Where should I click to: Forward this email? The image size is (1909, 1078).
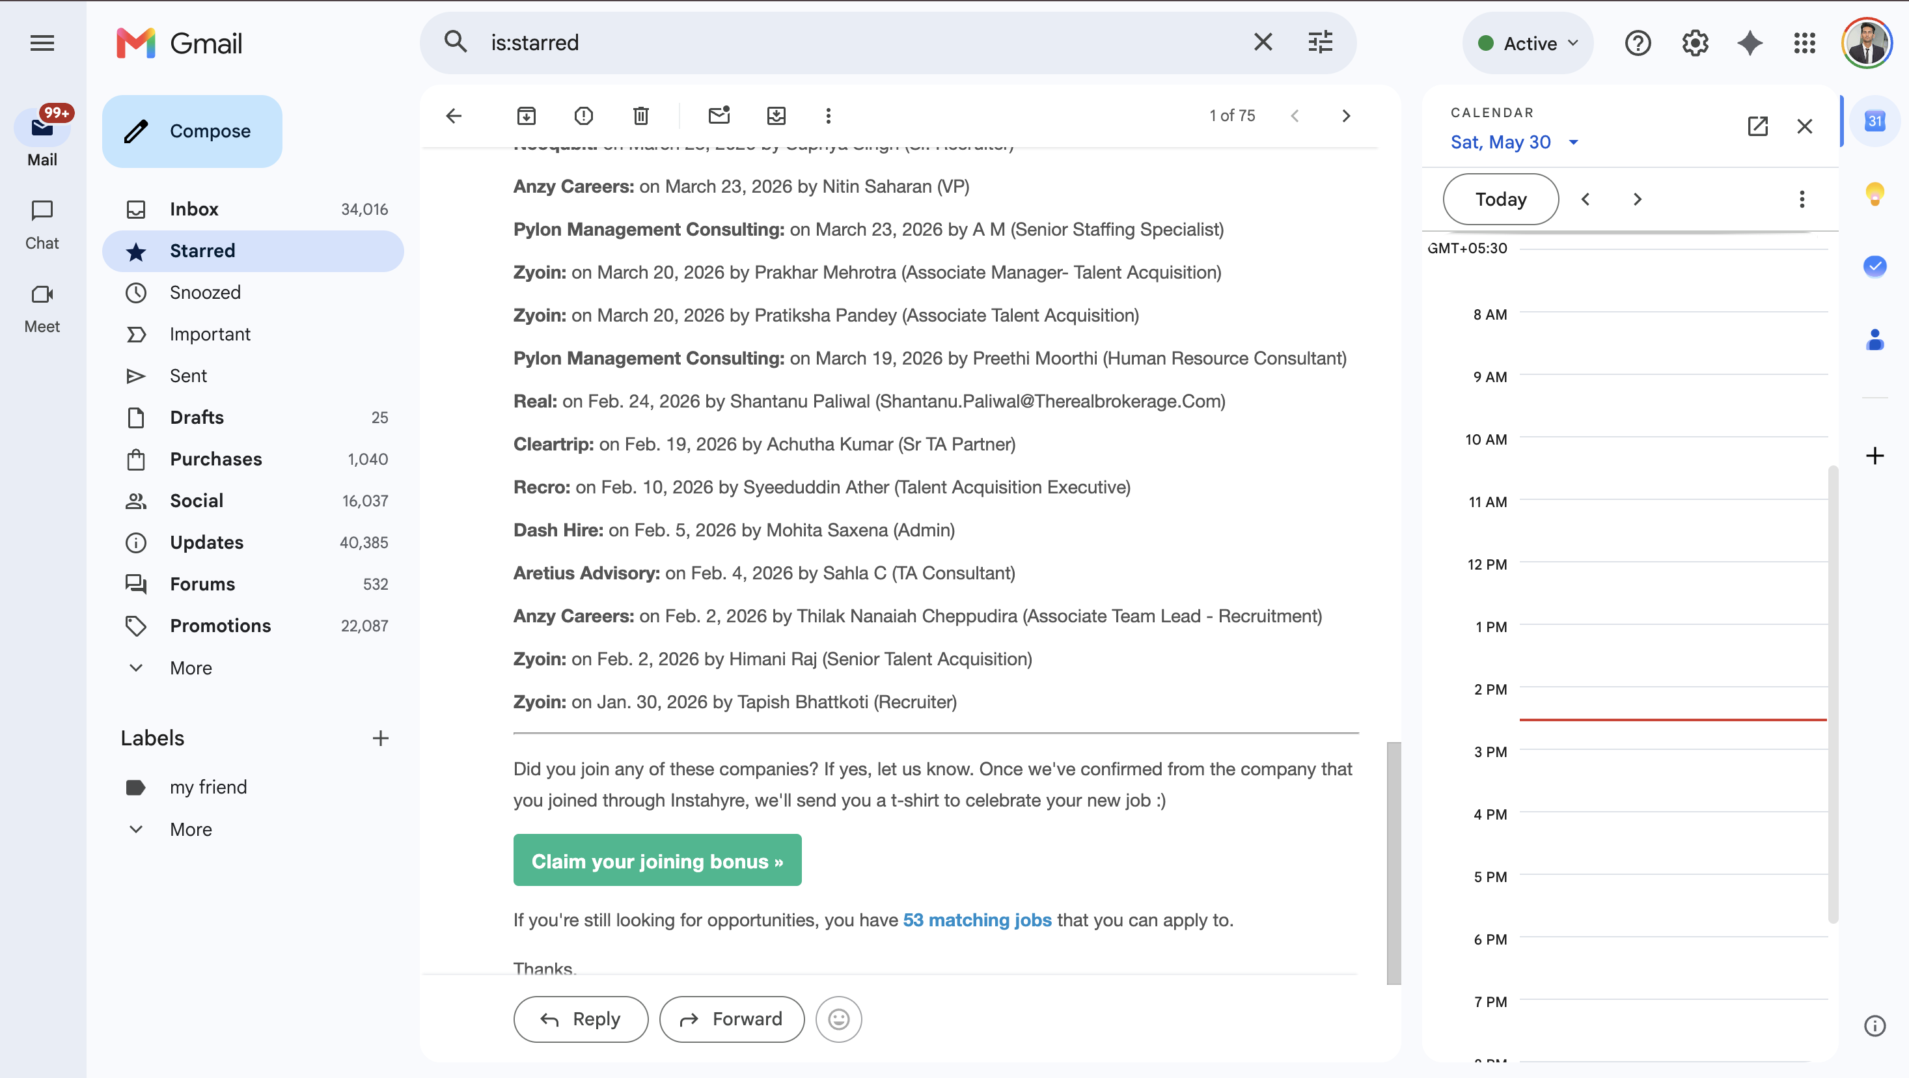point(732,1019)
